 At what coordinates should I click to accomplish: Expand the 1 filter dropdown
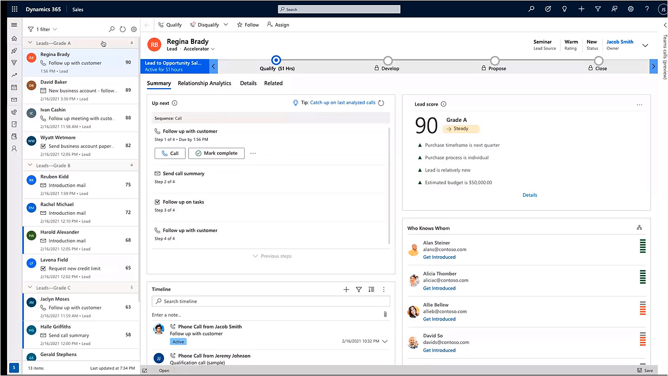(x=43, y=30)
